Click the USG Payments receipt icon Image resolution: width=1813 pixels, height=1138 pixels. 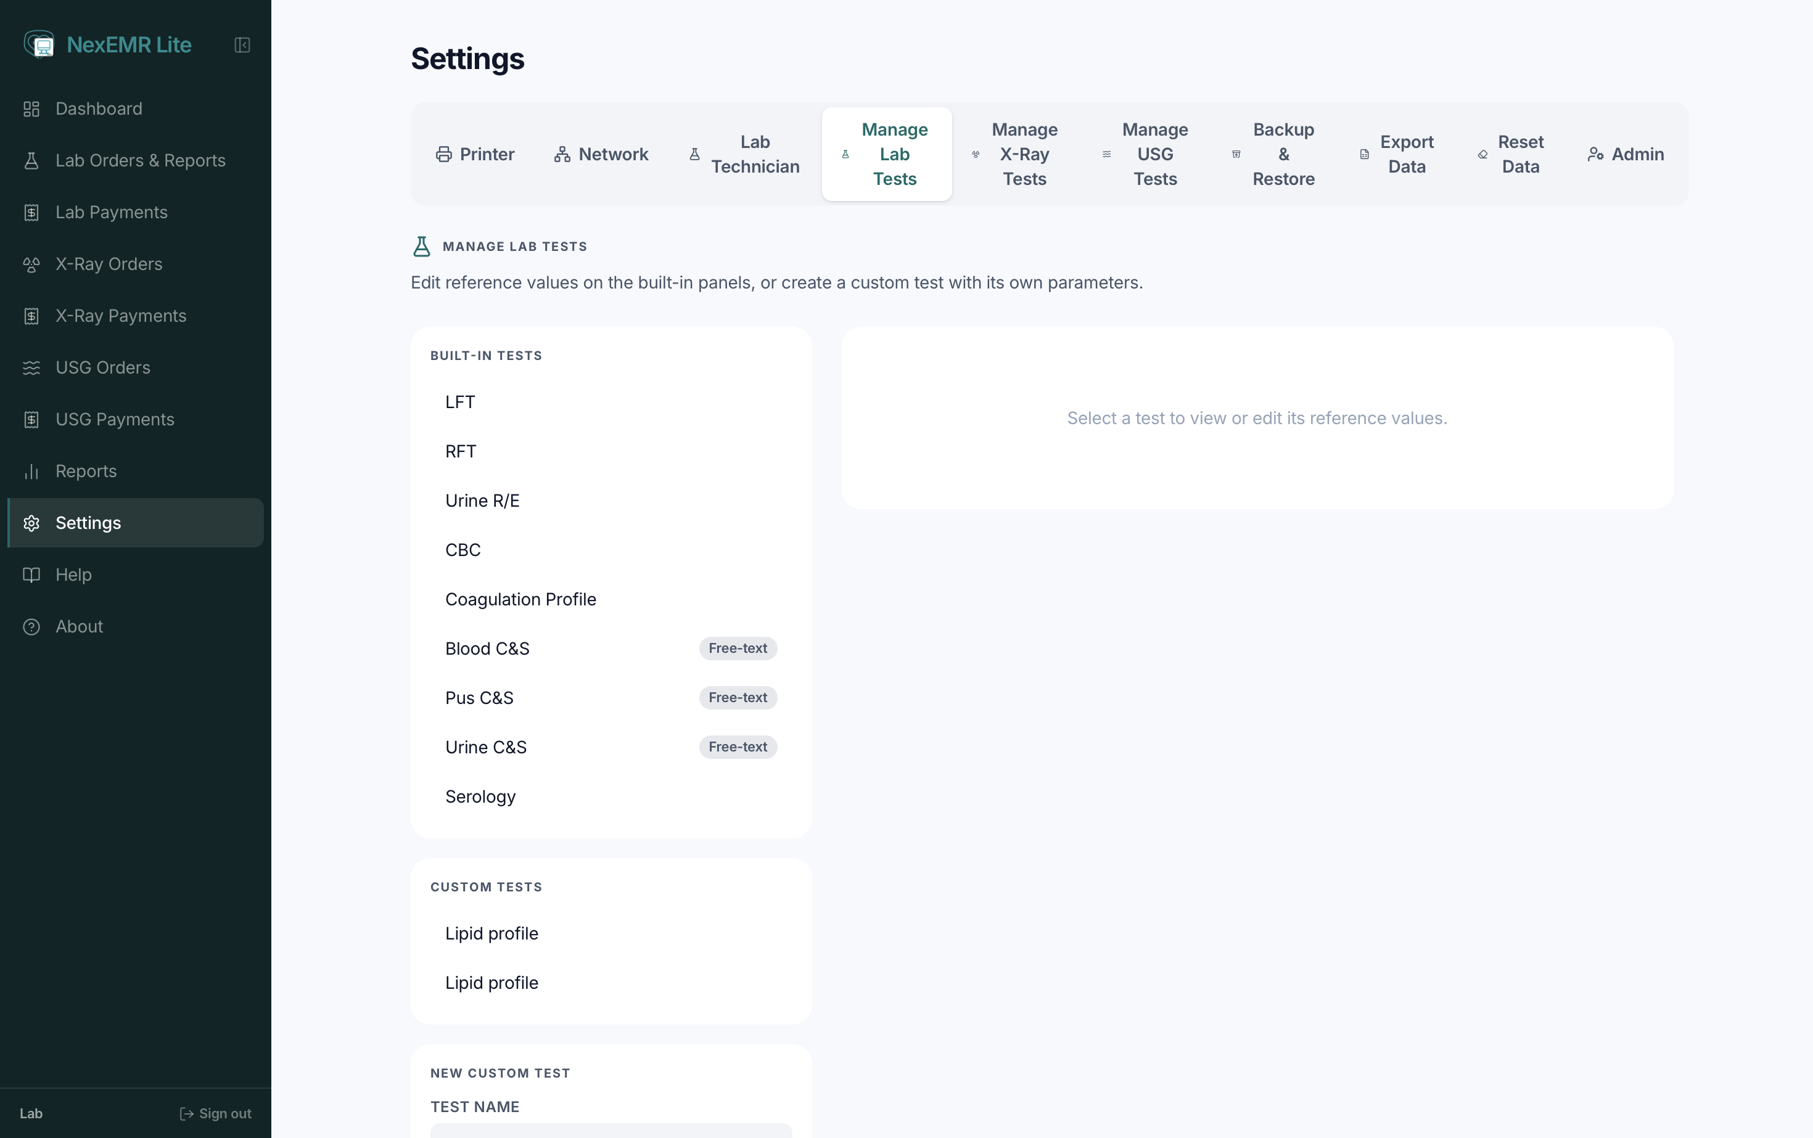[x=31, y=419]
